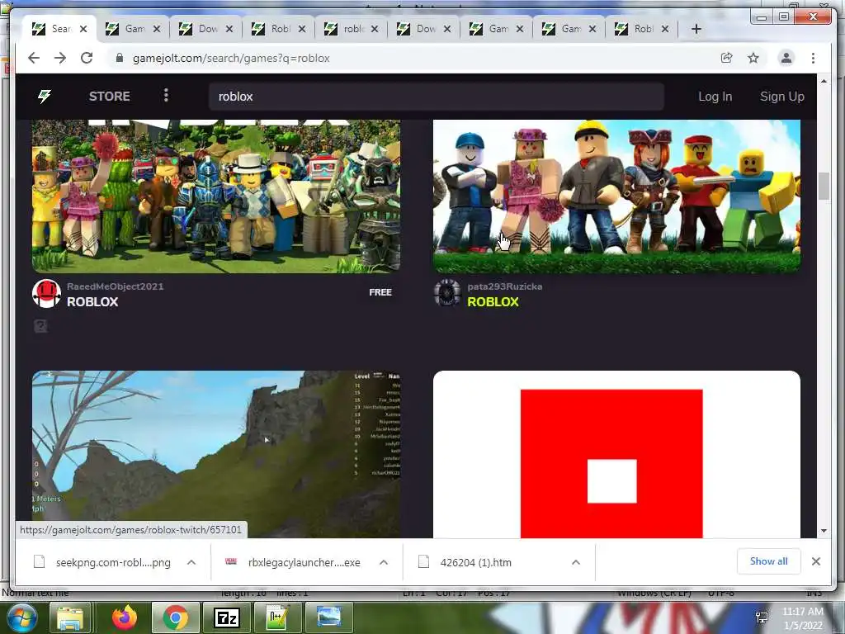Viewport: 845px width, 634px height.
Task: Close the first Search tab
Action: [83, 29]
